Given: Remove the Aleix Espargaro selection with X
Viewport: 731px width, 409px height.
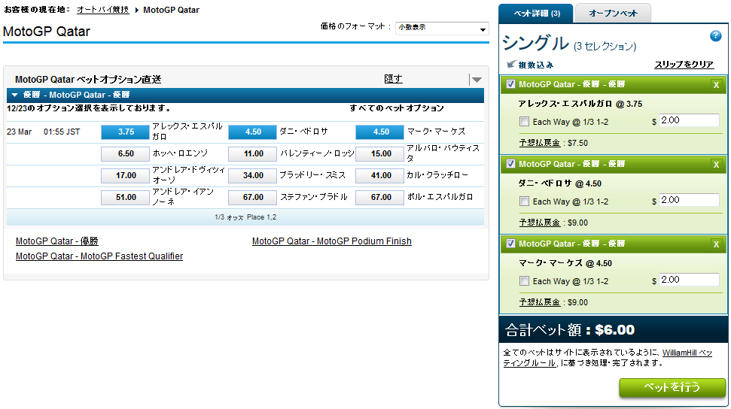Looking at the screenshot, I should point(715,85).
